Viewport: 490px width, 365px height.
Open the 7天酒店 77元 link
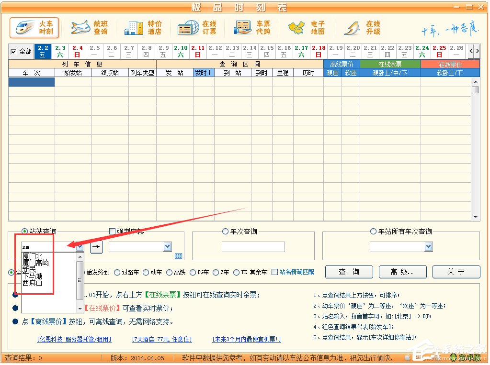point(162,339)
